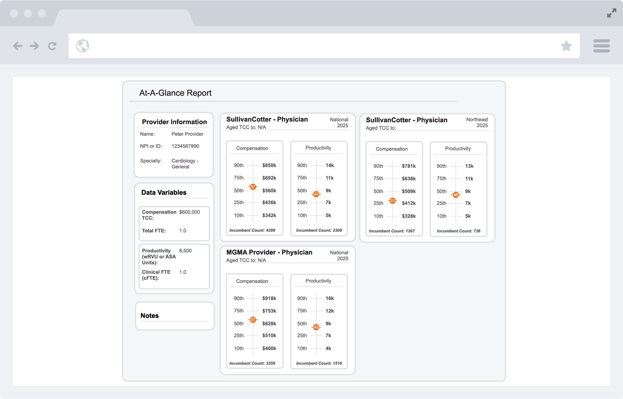Viewport: 623px width, 399px height.
Task: Click the Northeast 2025 label
Action: click(477, 122)
